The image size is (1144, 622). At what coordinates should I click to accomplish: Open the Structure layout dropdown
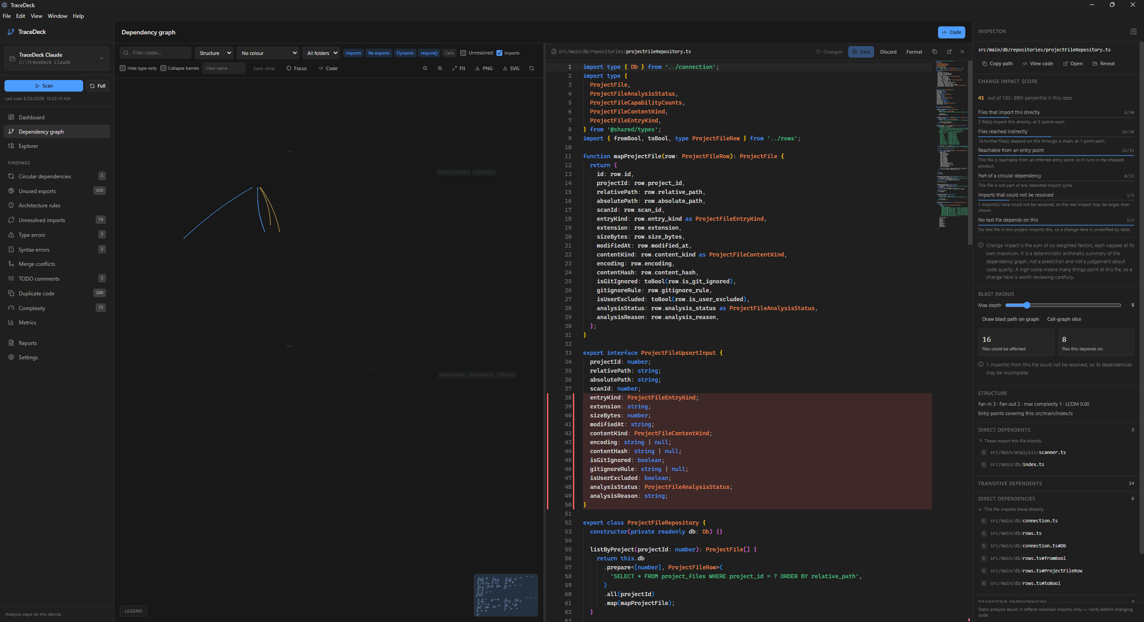point(214,53)
